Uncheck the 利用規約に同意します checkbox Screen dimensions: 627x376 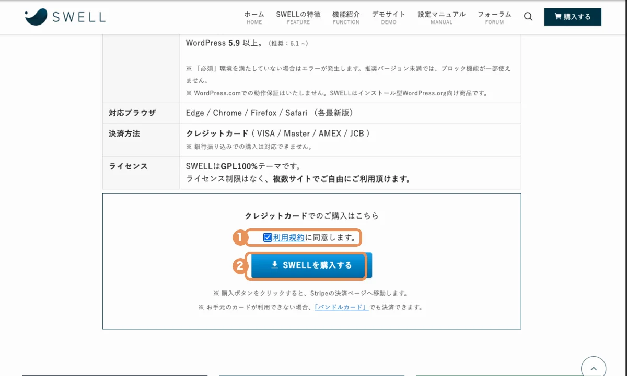(x=268, y=237)
